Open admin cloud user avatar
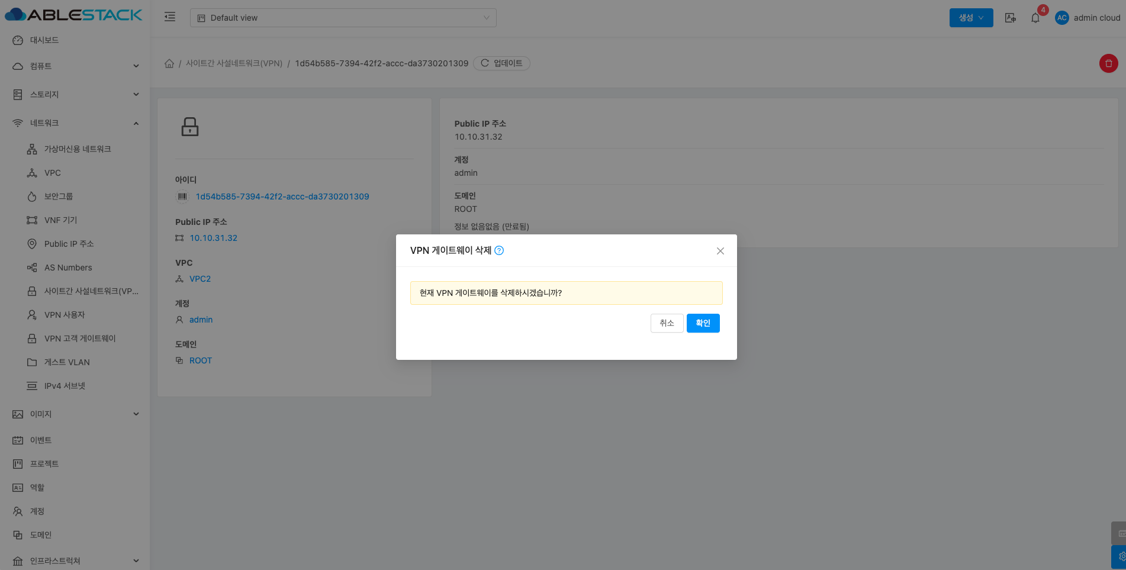The height and width of the screenshot is (570, 1126). pos(1062,18)
